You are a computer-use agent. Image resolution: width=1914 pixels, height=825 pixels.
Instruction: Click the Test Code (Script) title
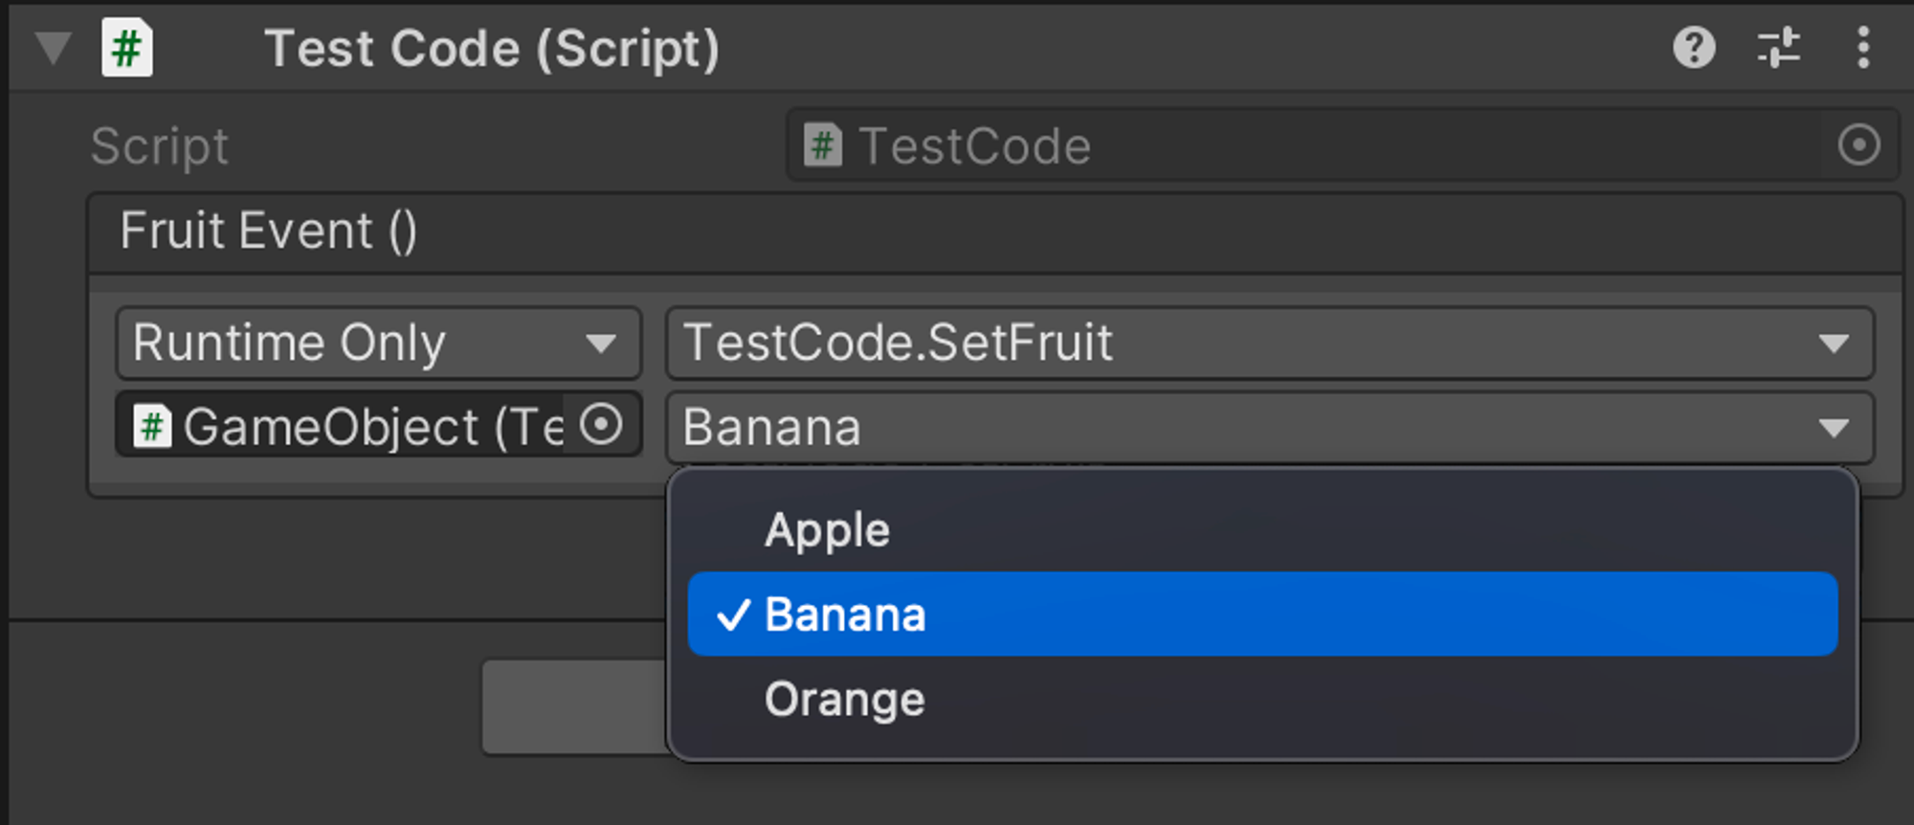492,49
